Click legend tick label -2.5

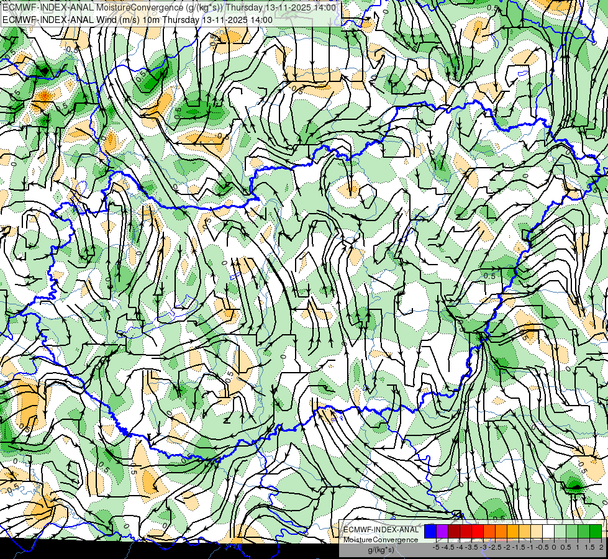click(496, 547)
